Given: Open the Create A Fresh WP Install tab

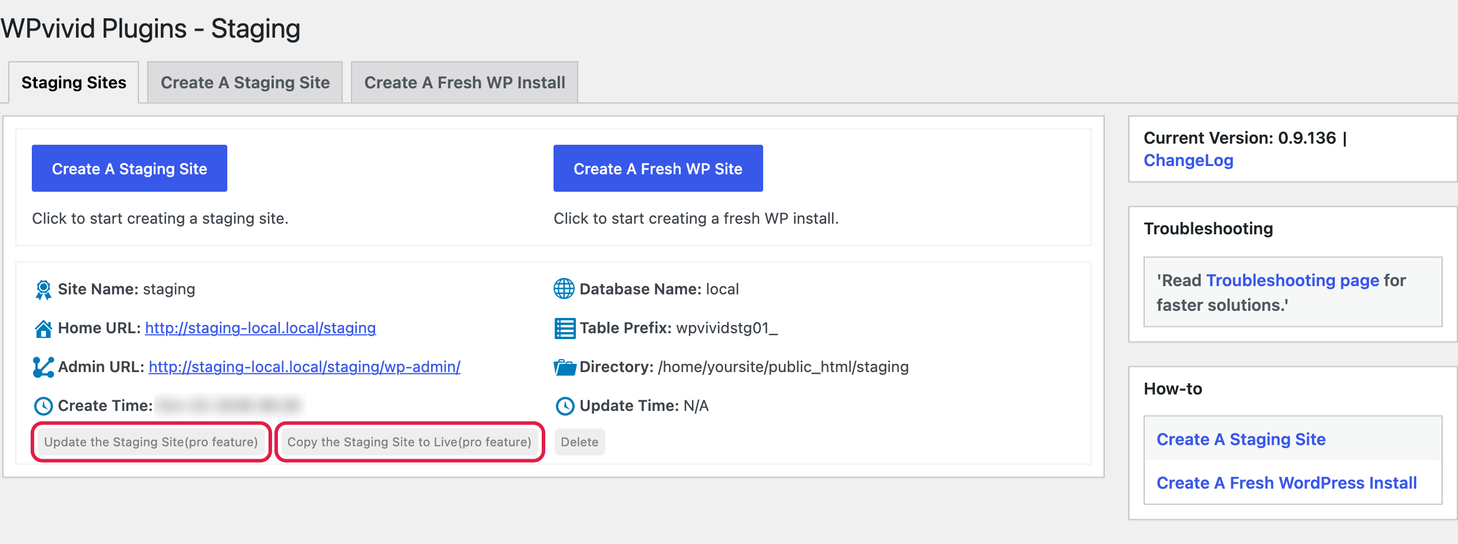Looking at the screenshot, I should [x=465, y=82].
